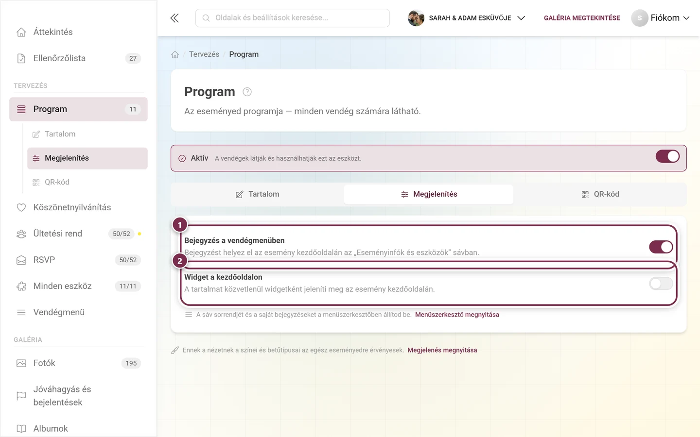
Task: Toggle the Aktív tool switch off
Action: click(x=667, y=156)
